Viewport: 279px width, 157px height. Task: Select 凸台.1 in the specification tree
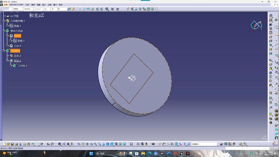coord(17,36)
